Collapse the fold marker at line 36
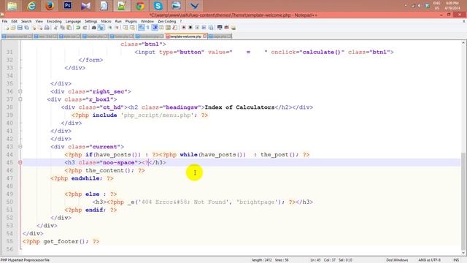The image size is (467, 263). (20, 91)
